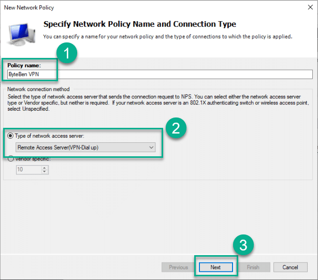Screen dimensions: 318x280
Task: Click the Cancel button
Action: (x=290, y=267)
